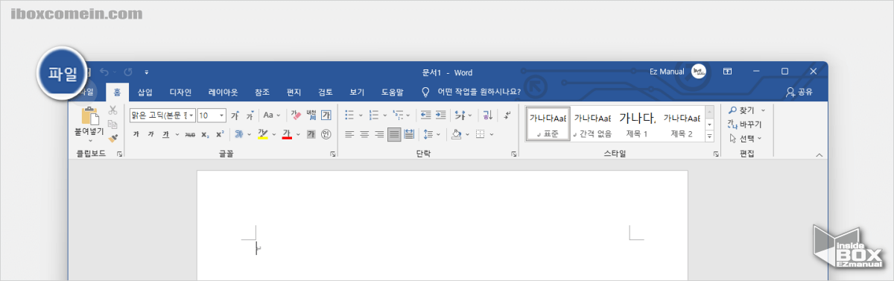Align text right
The height and width of the screenshot is (281, 894).
coord(379,134)
